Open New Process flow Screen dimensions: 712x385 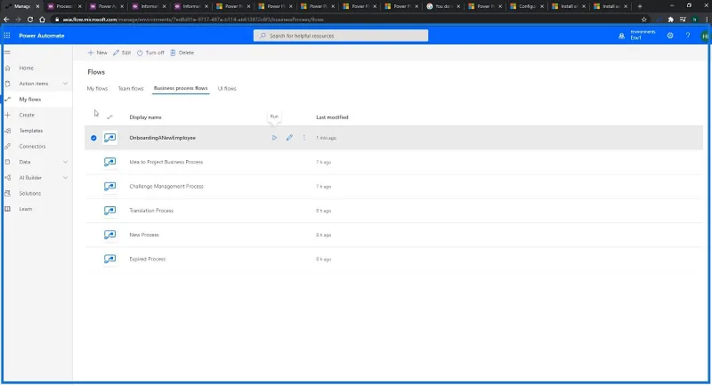(144, 235)
